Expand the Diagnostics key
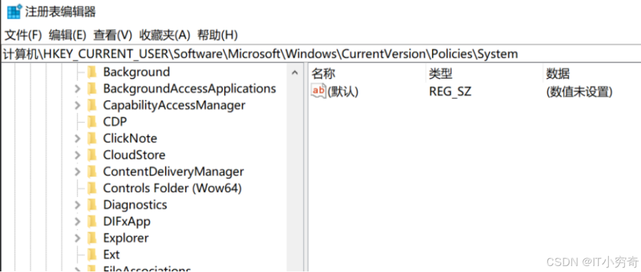Image resolution: width=641 pixels, height=272 pixels. [x=77, y=205]
